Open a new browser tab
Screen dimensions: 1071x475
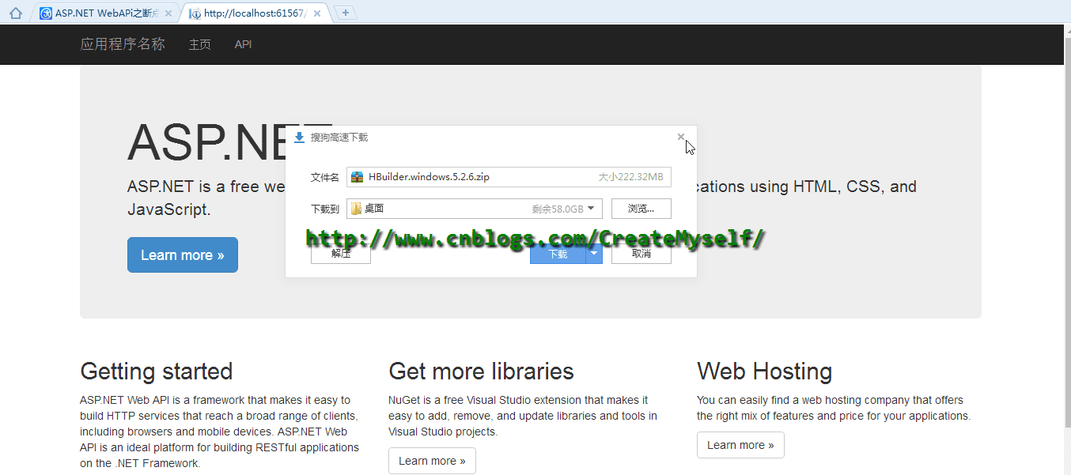coord(345,13)
